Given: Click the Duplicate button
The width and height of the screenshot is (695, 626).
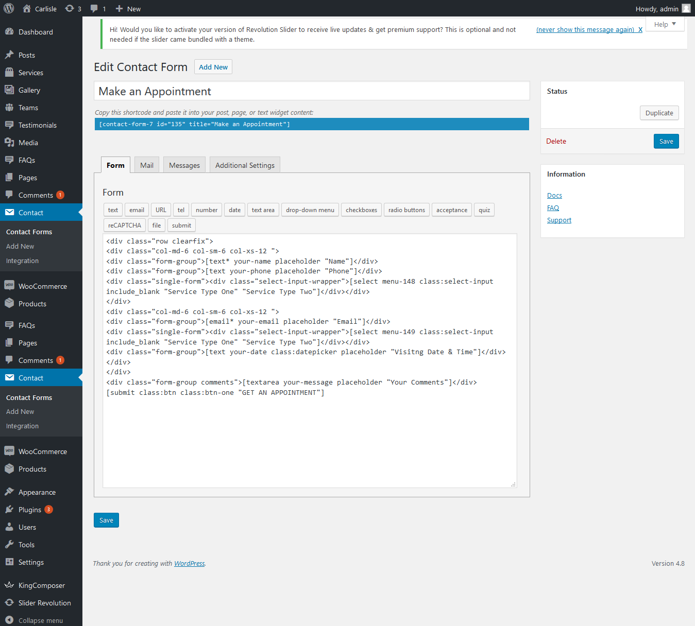Looking at the screenshot, I should click(x=659, y=113).
